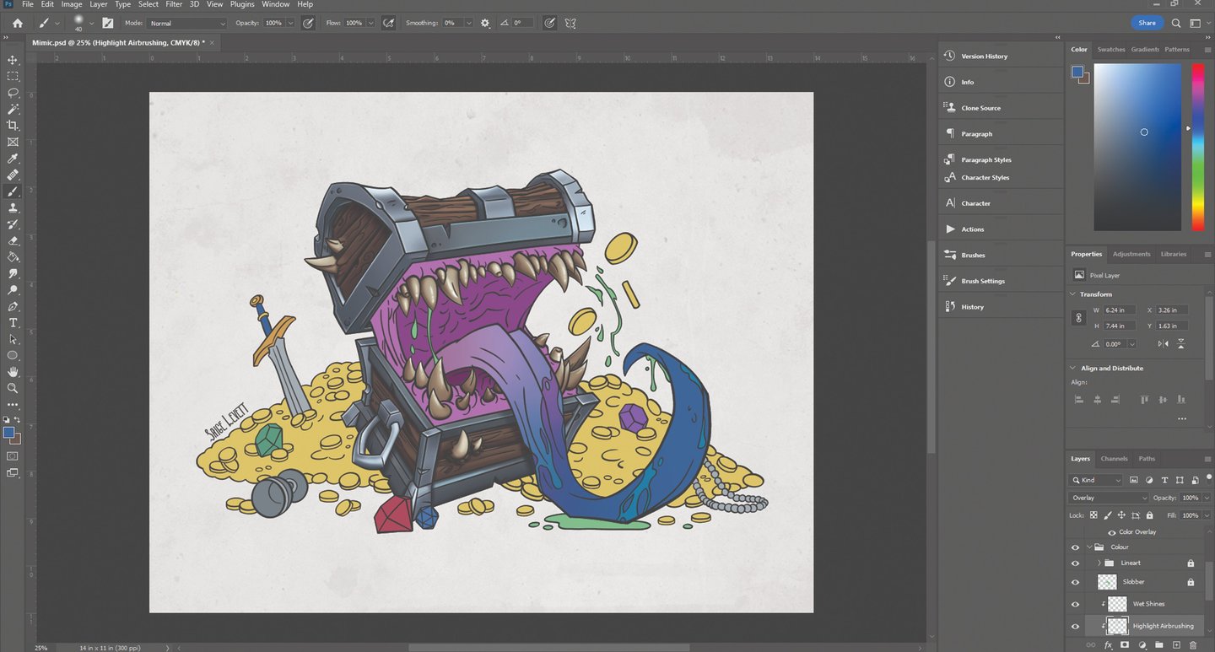Select the Hand tool

(13, 372)
